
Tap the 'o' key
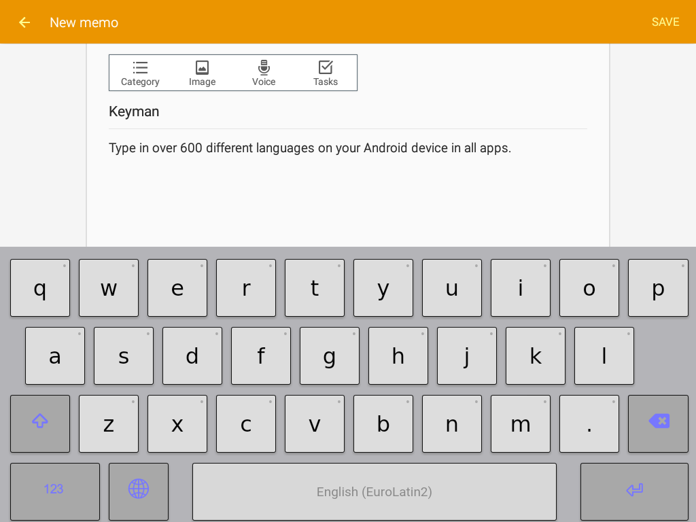point(589,288)
